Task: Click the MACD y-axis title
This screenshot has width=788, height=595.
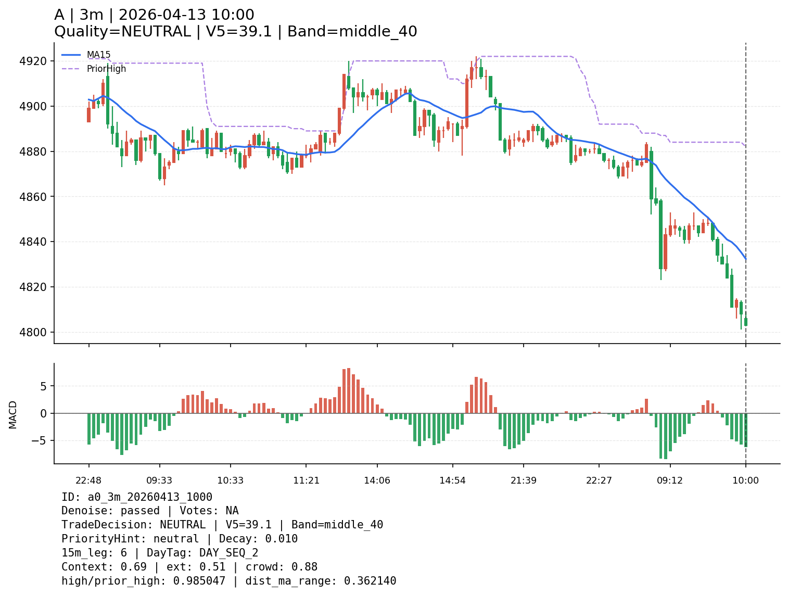Action: 13,414
